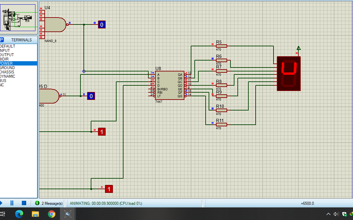Image resolution: width=353 pixels, height=220 pixels.
Task: Pause the running simulation
Action: click(12, 202)
